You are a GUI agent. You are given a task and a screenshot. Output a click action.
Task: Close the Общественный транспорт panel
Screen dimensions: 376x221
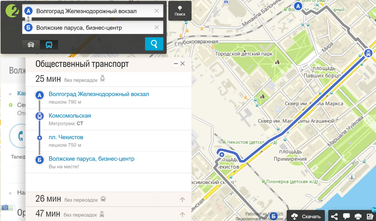(x=182, y=64)
